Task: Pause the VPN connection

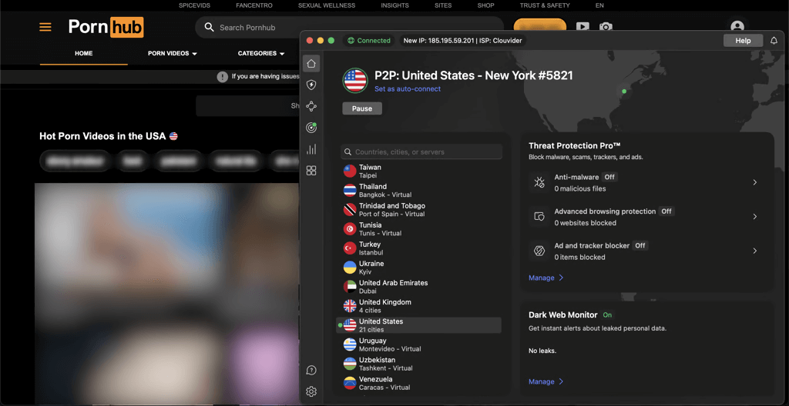Action: point(362,108)
